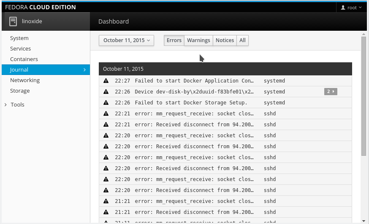Toggle the Errors filter
The image size is (369, 224).
point(174,40)
